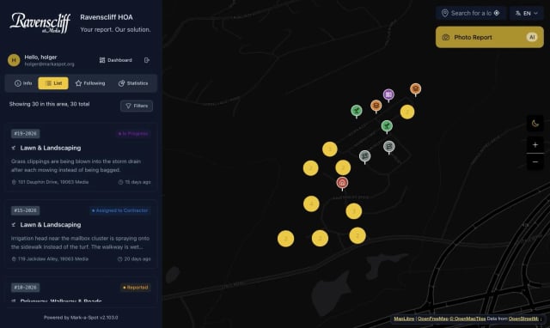
Task: Open report #18-2026 ID badge
Action: (x=25, y=288)
